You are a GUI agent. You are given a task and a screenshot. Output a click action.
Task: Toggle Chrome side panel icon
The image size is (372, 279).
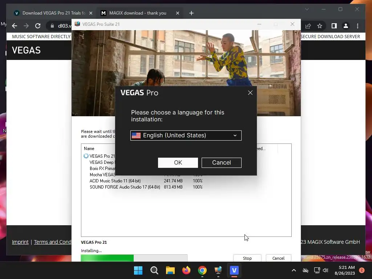[334, 26]
